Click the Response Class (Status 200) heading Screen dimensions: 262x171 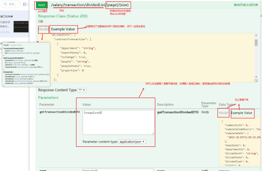[x=63, y=16]
